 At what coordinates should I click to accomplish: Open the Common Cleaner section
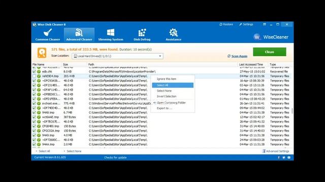point(48,35)
